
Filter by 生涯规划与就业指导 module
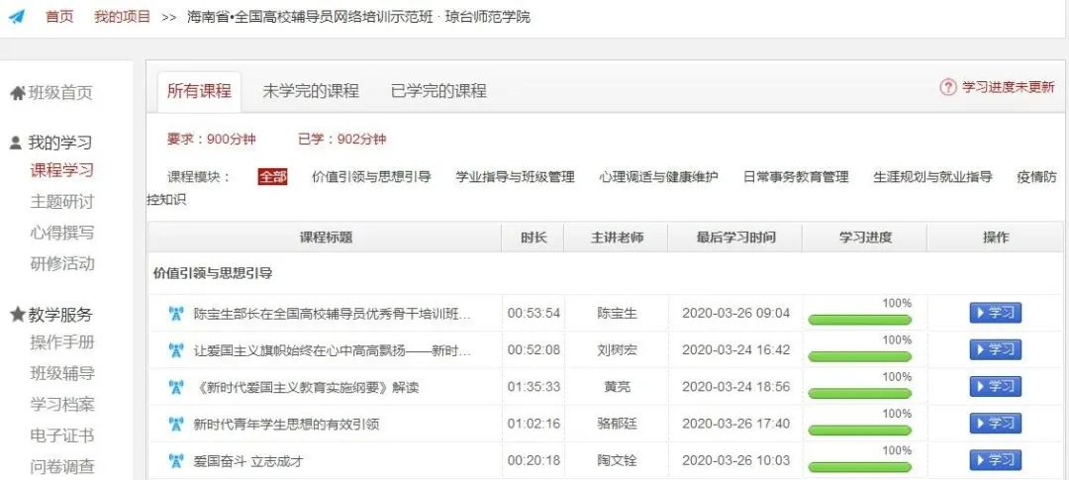[x=931, y=177]
